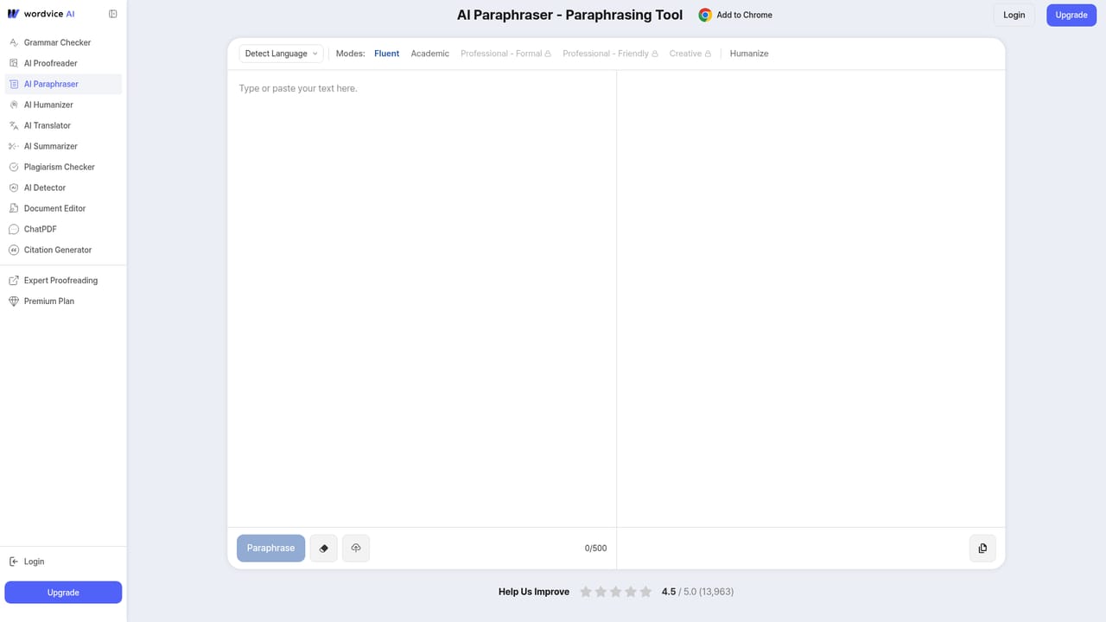Collapse the sidebar panel icon
The image size is (1106, 622).
point(113,14)
